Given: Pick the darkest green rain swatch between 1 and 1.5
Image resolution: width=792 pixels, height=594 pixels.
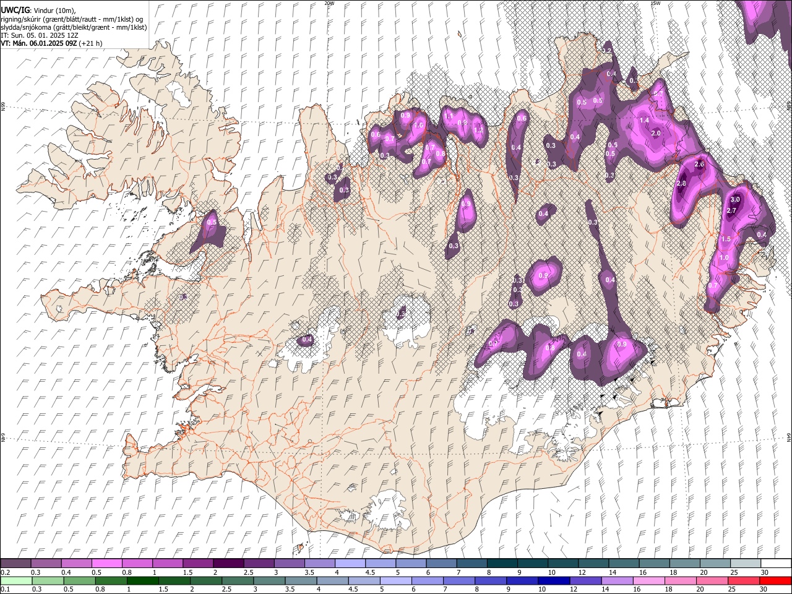Looking at the screenshot, I should click(x=144, y=580).
